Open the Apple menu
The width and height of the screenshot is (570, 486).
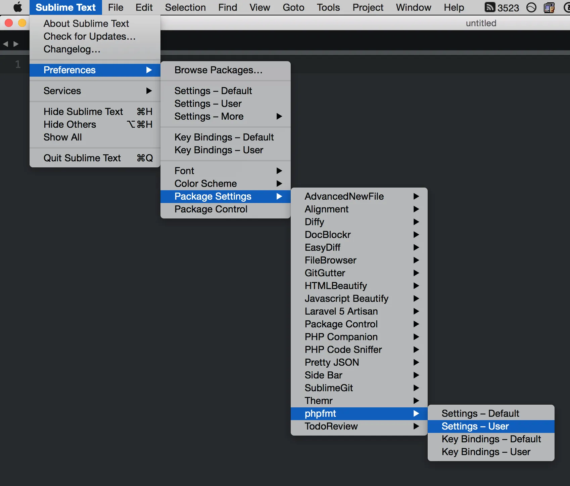click(18, 7)
